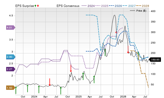Select green surprise arrow after Apr 2026

point(138,56)
